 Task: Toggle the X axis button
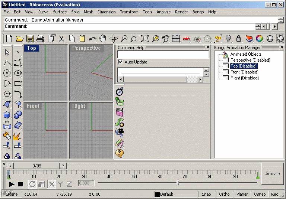point(52,184)
